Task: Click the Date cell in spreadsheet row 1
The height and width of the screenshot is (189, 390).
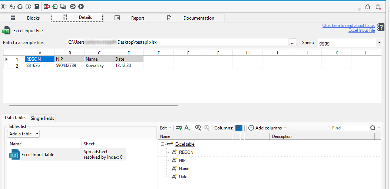Action: click(129, 59)
